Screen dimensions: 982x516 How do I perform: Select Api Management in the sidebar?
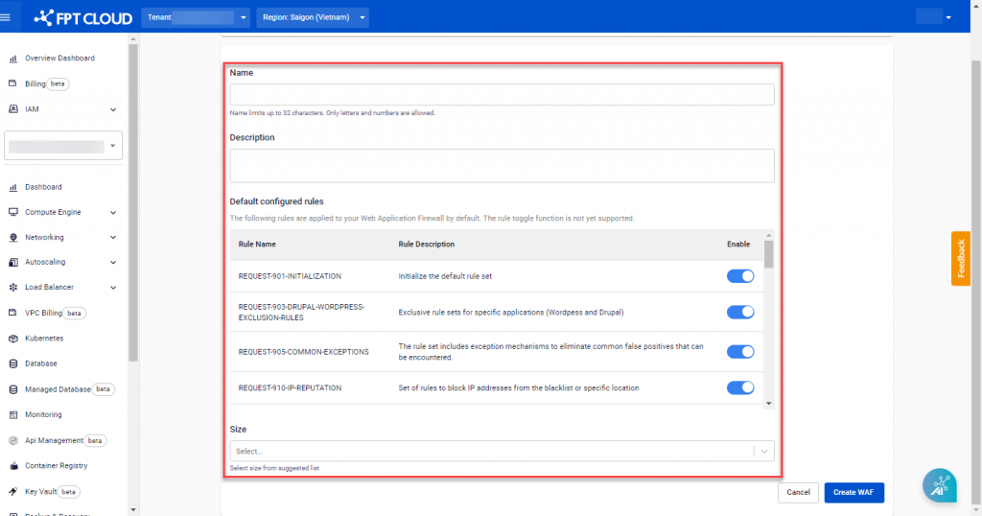click(54, 440)
